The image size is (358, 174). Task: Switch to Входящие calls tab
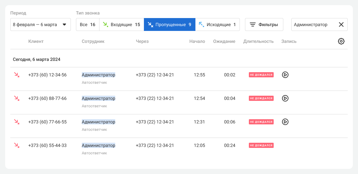click(121, 24)
